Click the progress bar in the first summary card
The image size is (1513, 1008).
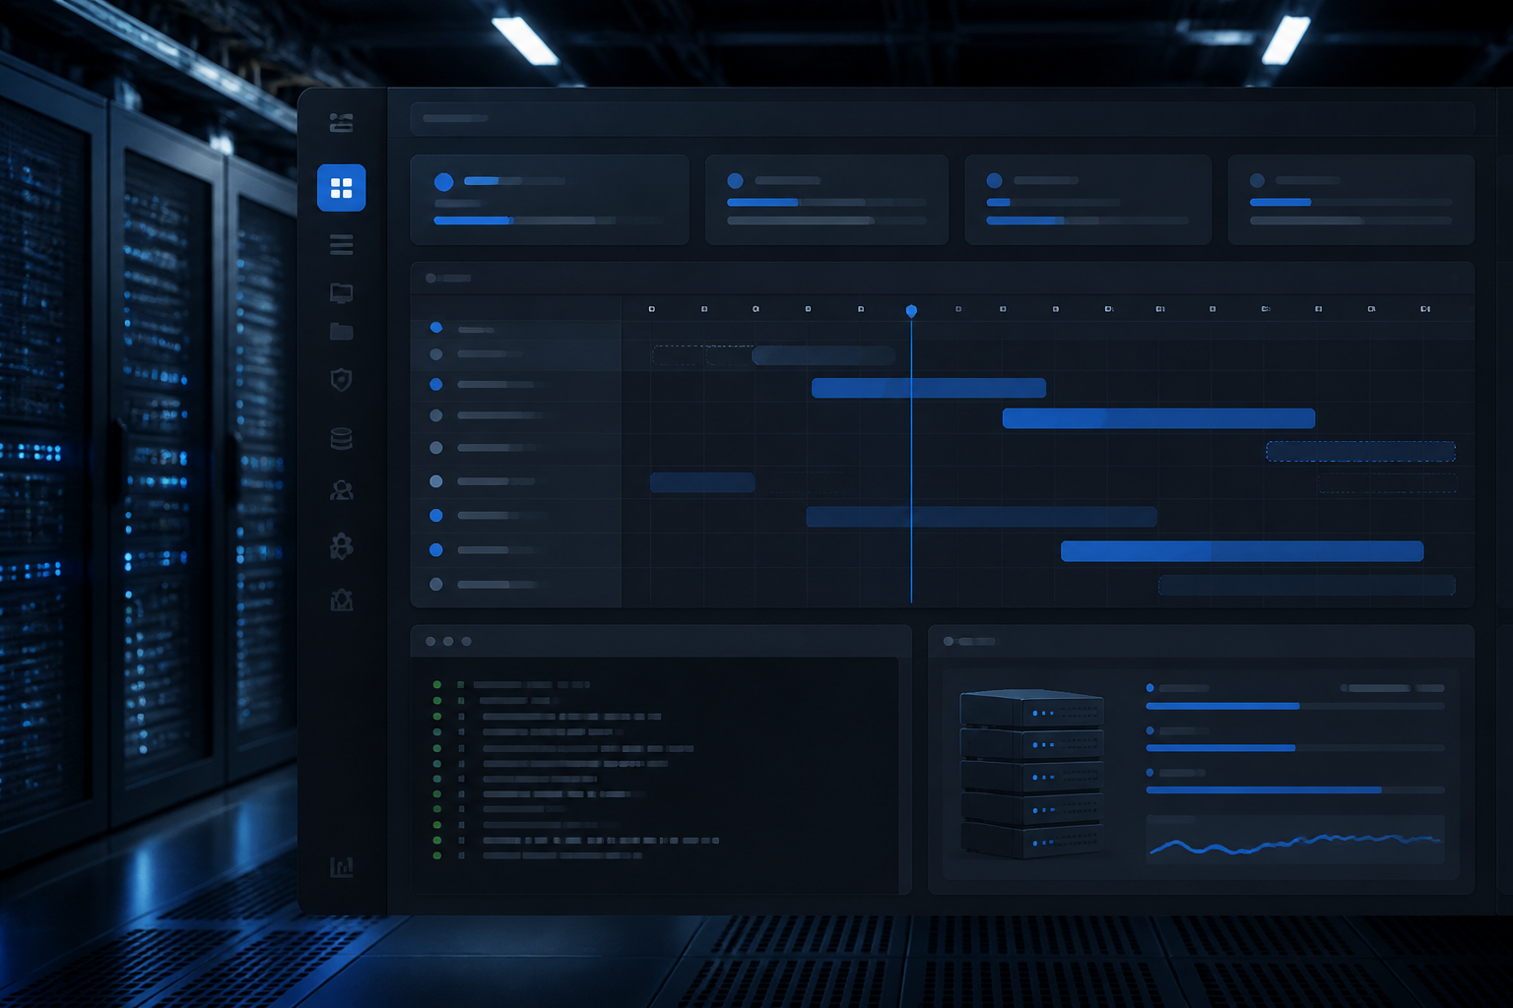coord(548,220)
